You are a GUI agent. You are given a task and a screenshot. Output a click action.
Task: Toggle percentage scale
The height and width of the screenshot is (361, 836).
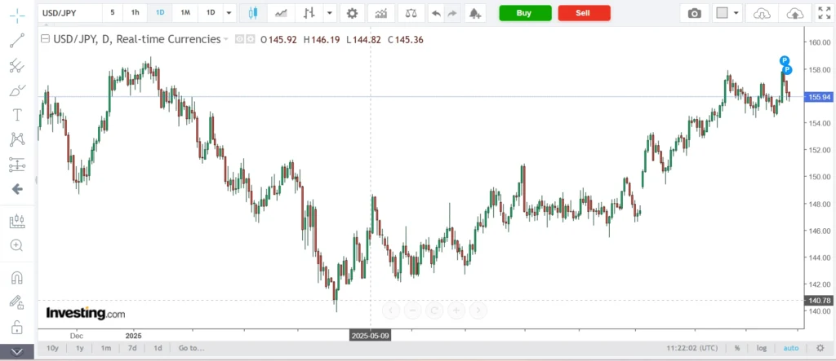(x=737, y=348)
